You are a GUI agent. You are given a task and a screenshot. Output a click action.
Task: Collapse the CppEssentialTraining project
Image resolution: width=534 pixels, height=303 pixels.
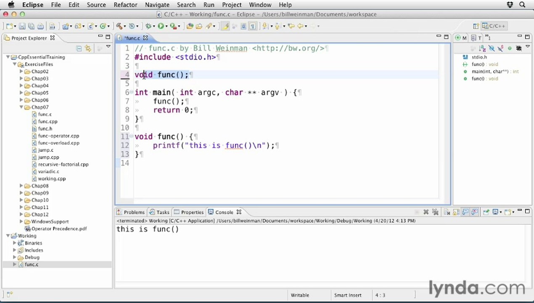(x=8, y=57)
